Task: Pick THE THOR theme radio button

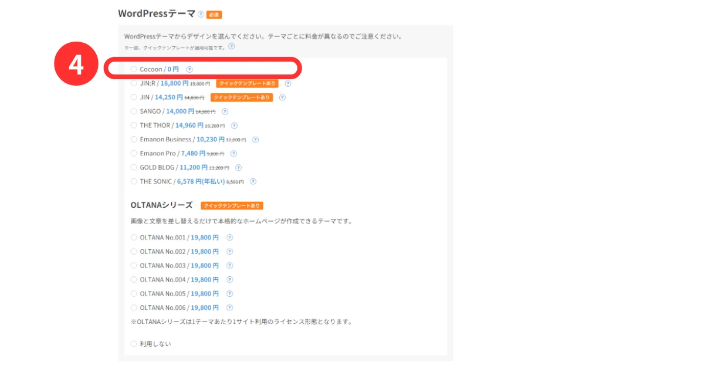Action: point(134,126)
